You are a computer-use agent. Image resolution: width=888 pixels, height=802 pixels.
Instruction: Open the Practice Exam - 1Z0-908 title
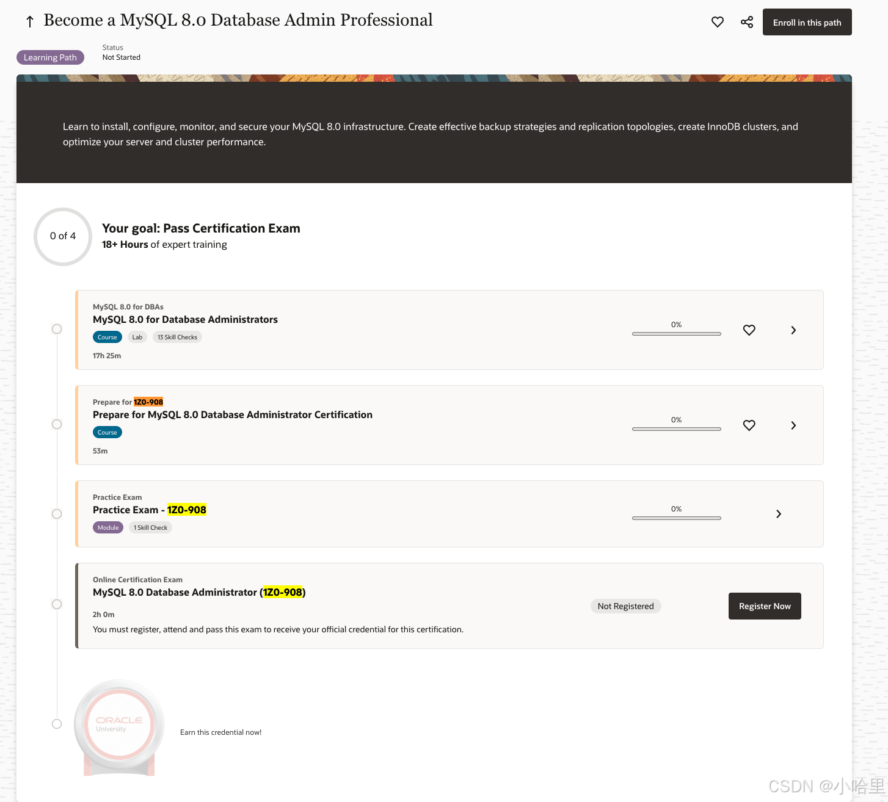(150, 510)
